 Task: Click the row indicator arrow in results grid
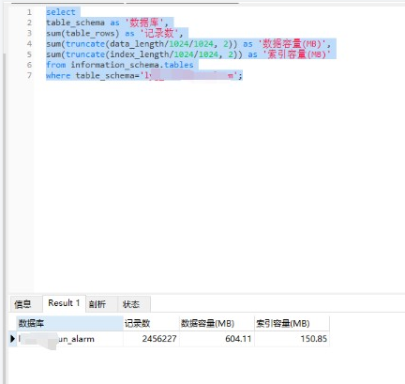12,339
